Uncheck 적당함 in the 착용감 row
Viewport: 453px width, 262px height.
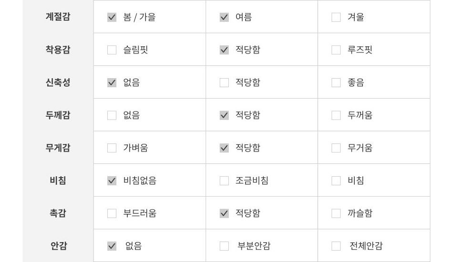pyautogui.click(x=224, y=50)
